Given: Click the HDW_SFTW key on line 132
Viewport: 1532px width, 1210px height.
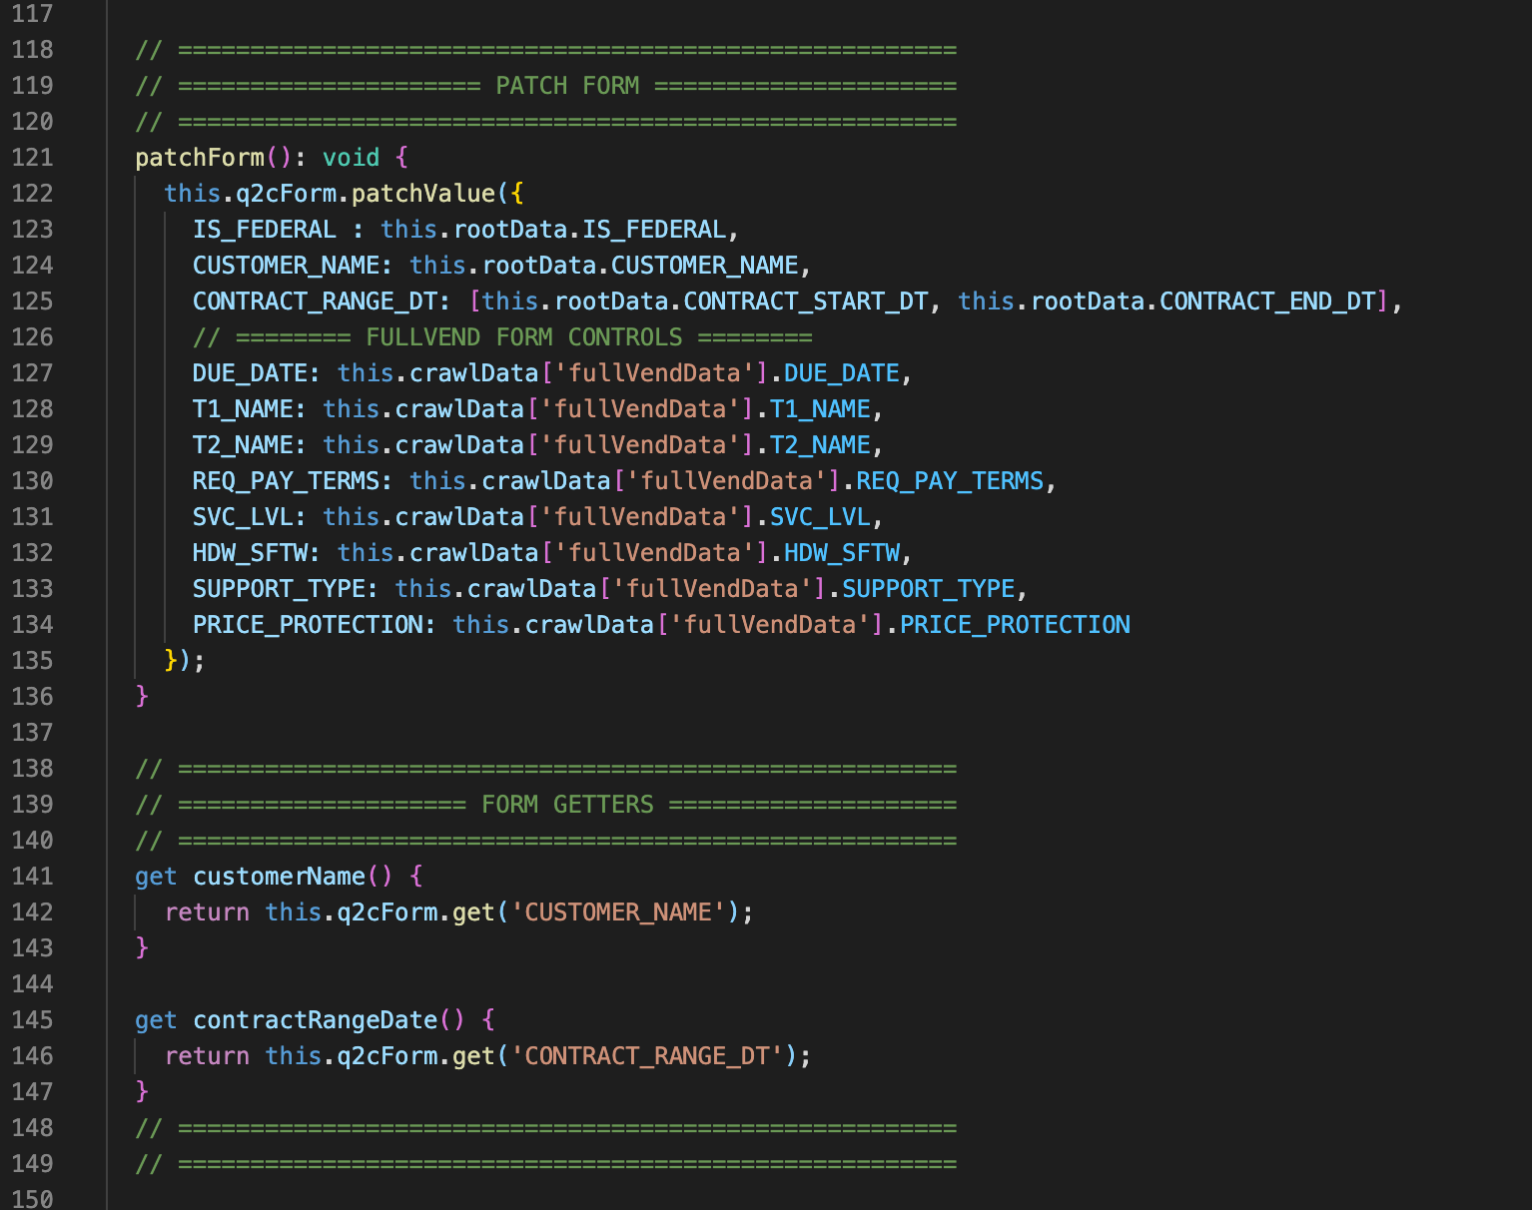Looking at the screenshot, I should (250, 553).
